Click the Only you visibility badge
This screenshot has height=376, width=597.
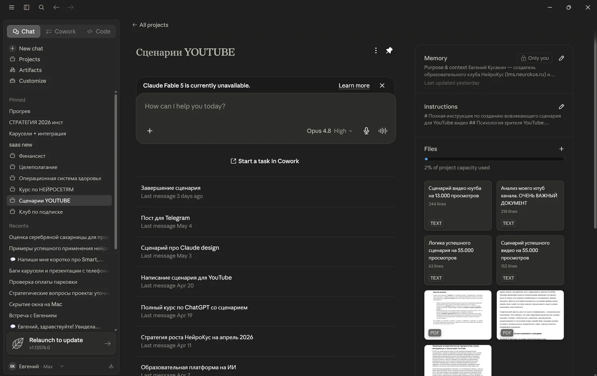pyautogui.click(x=535, y=58)
